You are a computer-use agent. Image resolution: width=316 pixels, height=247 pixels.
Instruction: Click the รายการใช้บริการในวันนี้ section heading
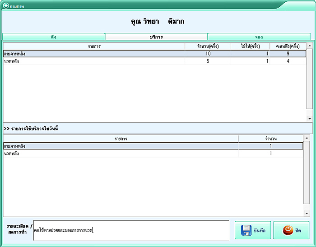point(31,128)
